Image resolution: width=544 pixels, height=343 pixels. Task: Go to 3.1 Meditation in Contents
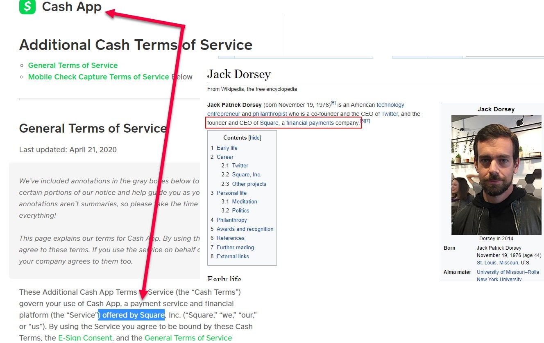coord(245,202)
